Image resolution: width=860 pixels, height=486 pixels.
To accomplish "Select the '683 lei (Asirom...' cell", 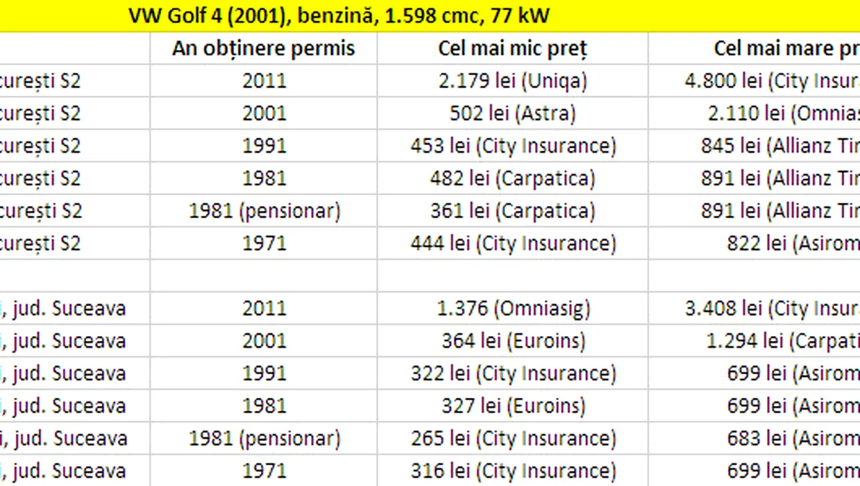I will pyautogui.click(x=754, y=439).
